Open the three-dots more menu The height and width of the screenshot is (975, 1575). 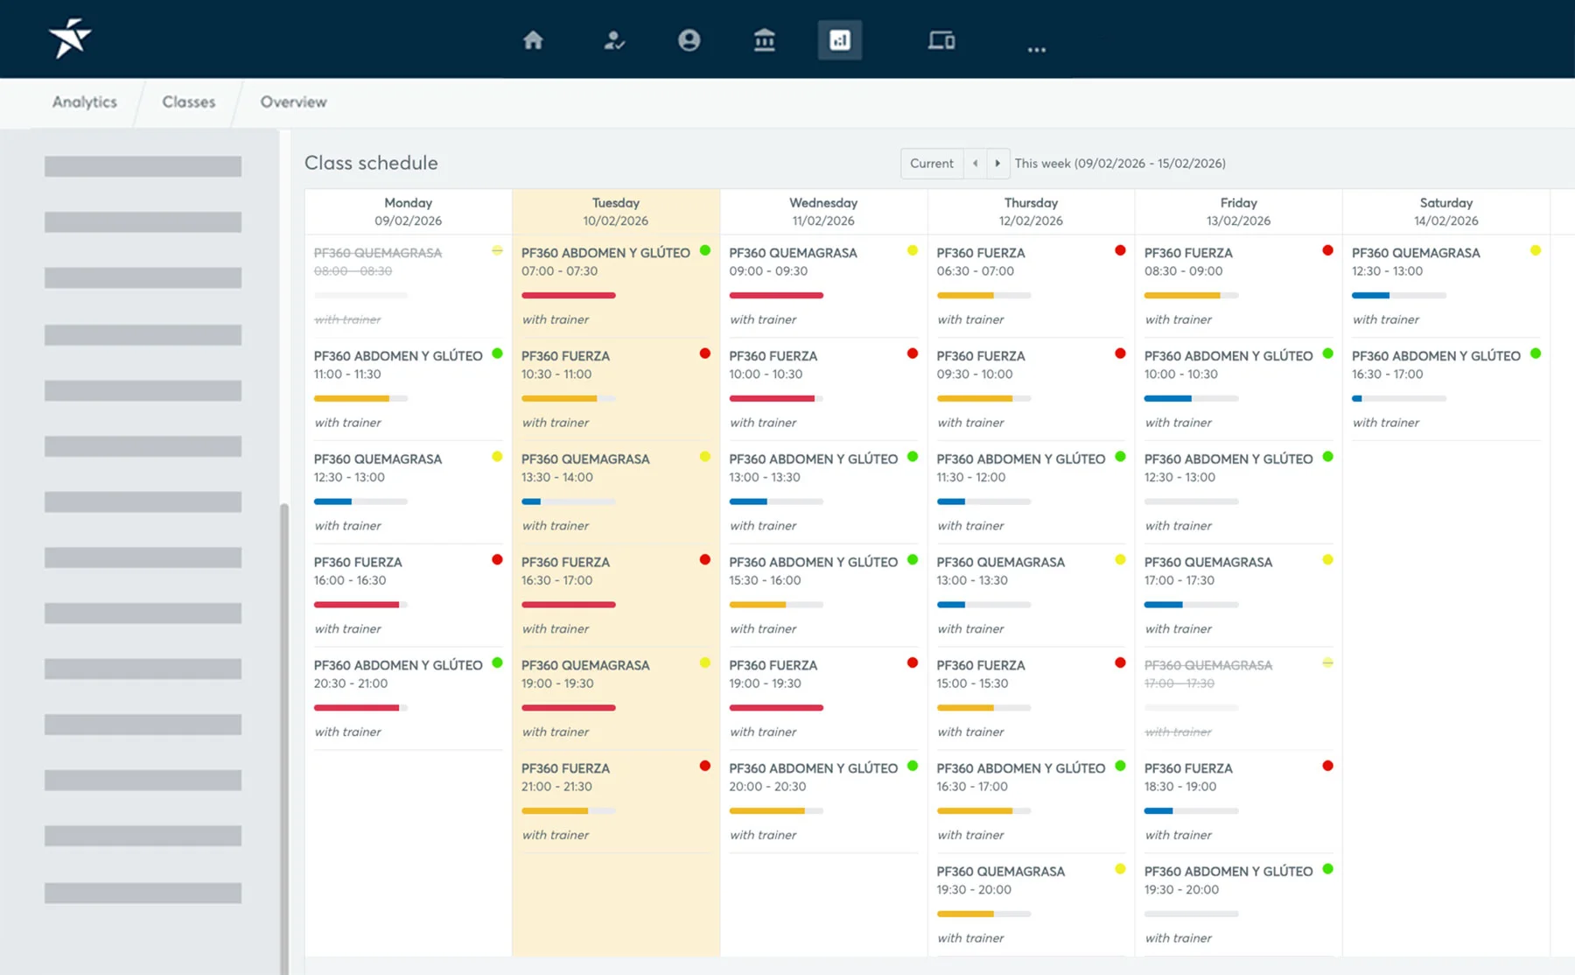point(1037,49)
